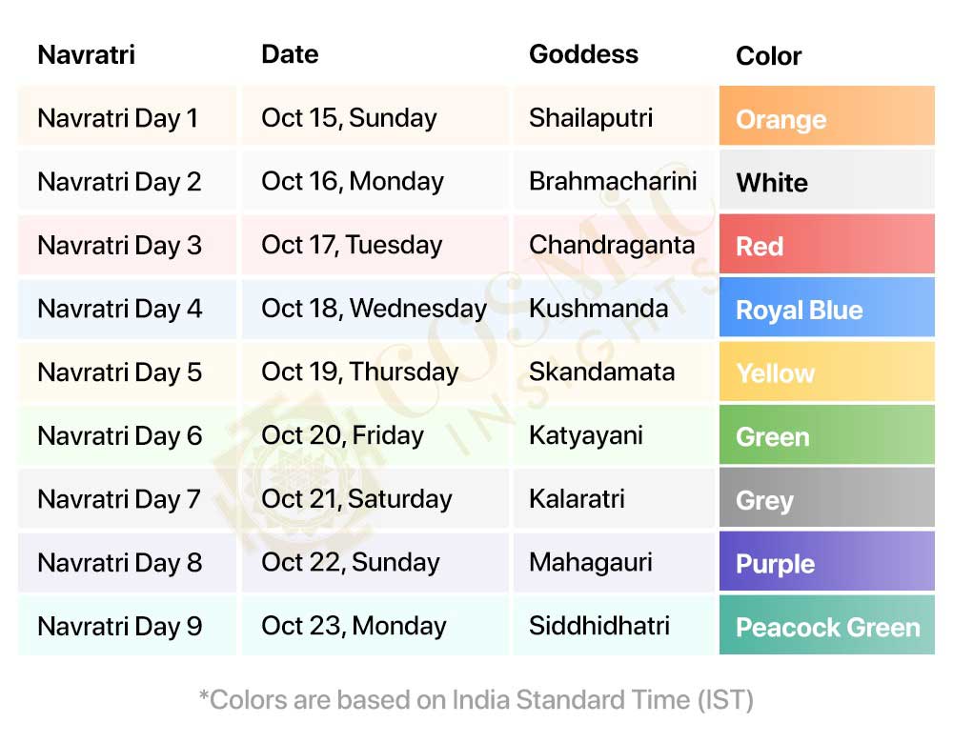Select the Purple color swatch
Viewport: 953px width, 743px height.
click(826, 562)
